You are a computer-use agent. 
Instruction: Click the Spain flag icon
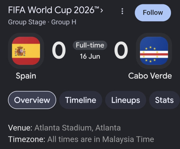click(x=26, y=51)
